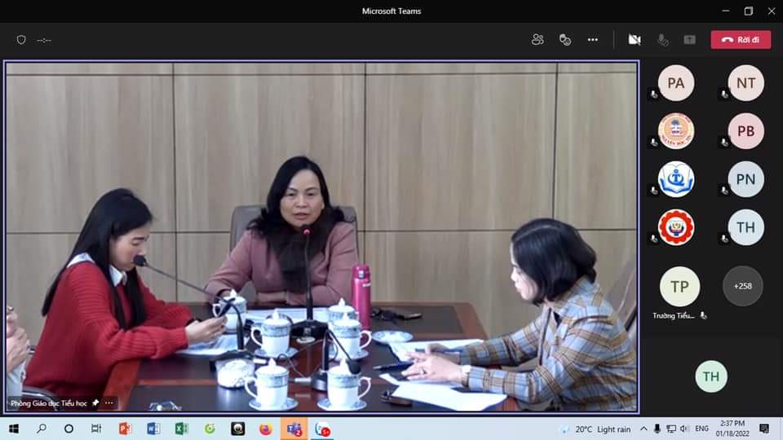
Task: Open PowerPoint from the taskbar
Action: tap(125, 429)
